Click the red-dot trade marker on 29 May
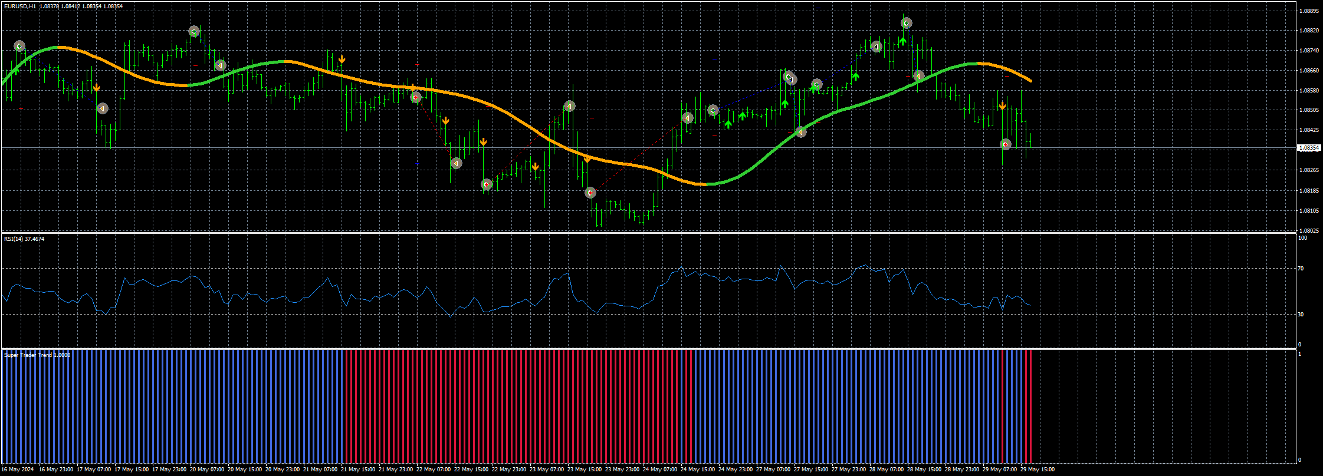The height and width of the screenshot is (476, 1323). [x=1006, y=144]
